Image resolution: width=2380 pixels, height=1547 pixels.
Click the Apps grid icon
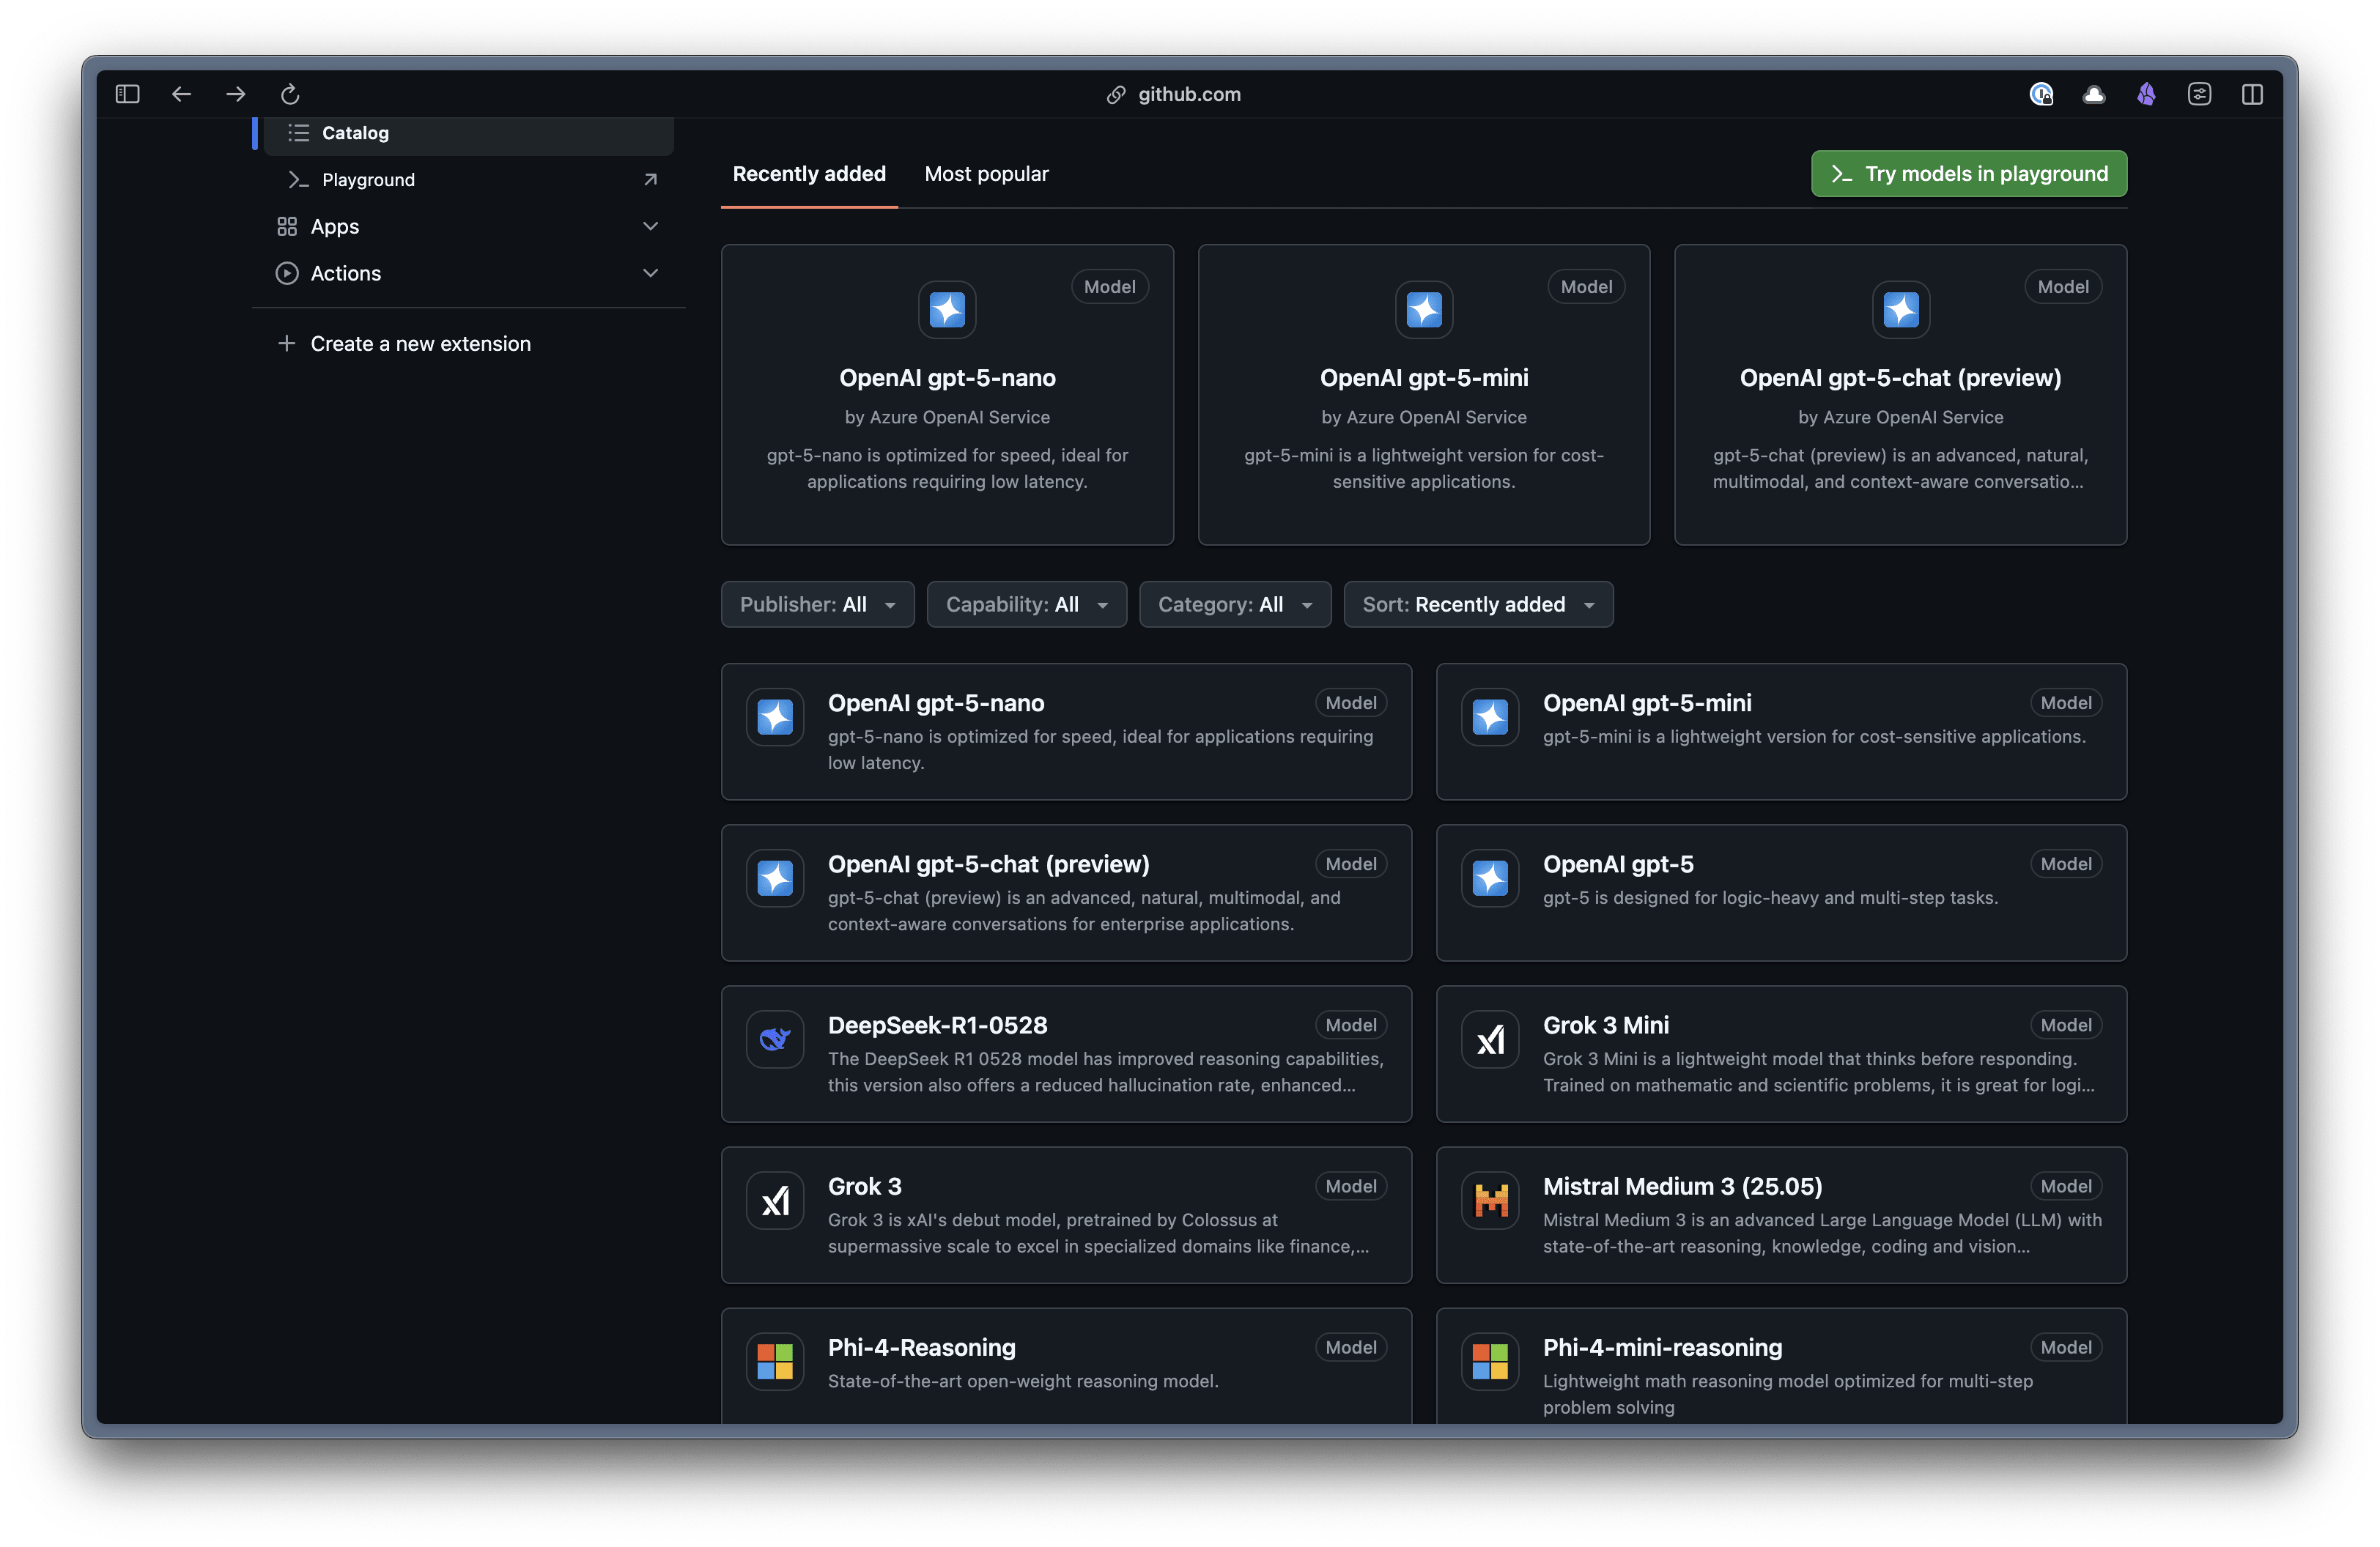287,227
